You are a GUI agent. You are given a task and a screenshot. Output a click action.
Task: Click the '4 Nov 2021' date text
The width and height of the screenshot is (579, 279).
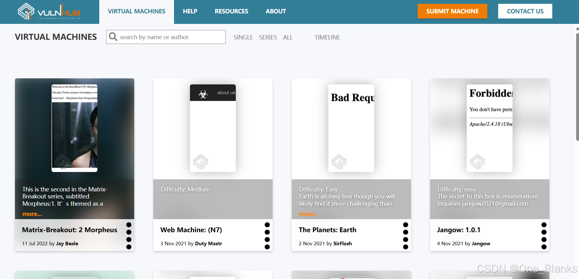[x=450, y=244]
